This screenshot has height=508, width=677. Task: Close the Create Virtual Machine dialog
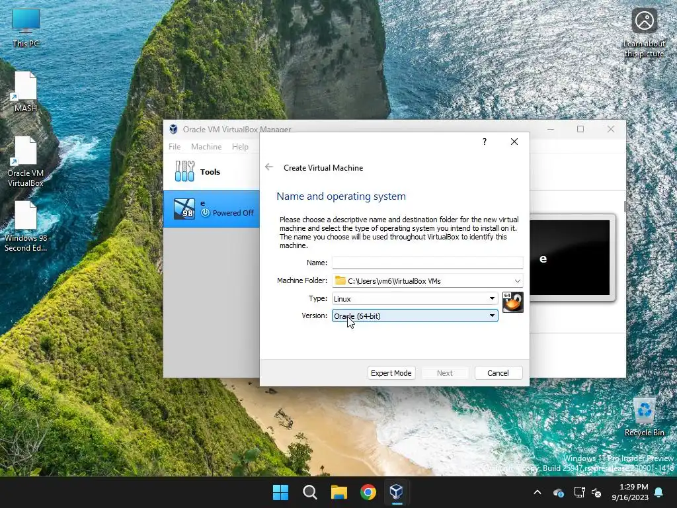(514, 142)
